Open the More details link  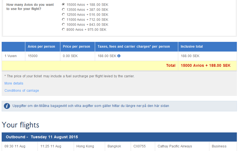(x=14, y=83)
